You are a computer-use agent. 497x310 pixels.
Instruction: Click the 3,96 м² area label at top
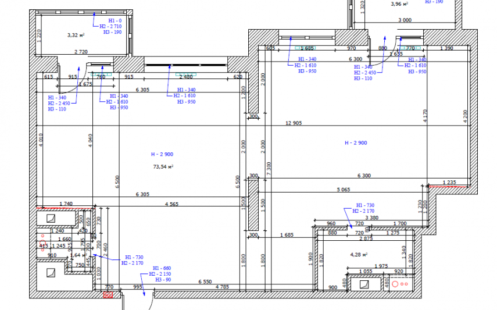pos(399,4)
